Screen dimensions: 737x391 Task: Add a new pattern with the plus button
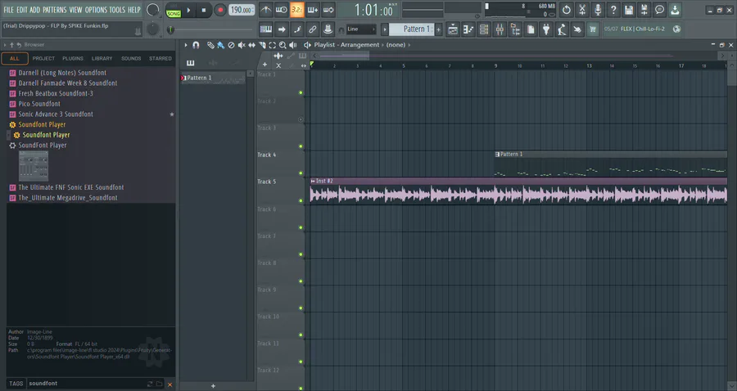[439, 29]
